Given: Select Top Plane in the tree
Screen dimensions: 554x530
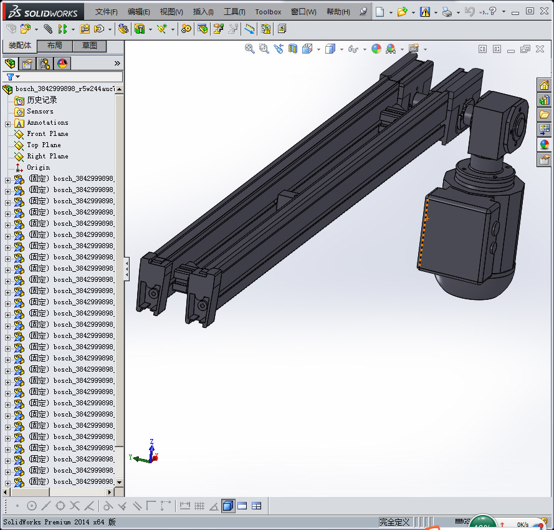Looking at the screenshot, I should (44, 145).
